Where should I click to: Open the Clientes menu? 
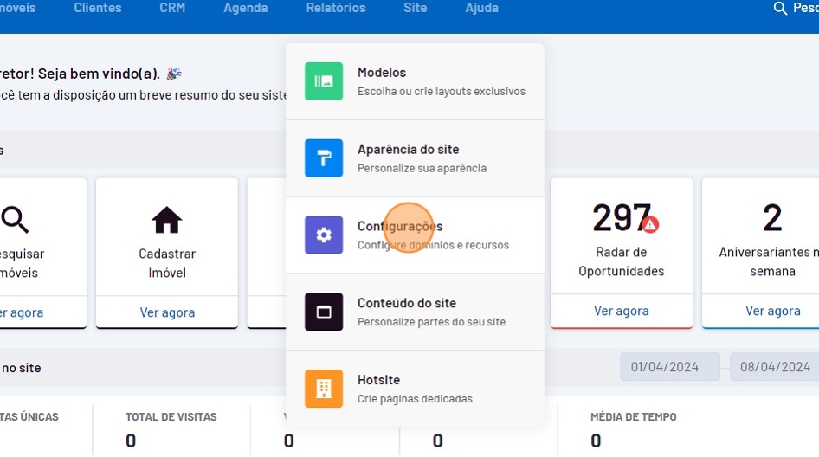pos(98,8)
